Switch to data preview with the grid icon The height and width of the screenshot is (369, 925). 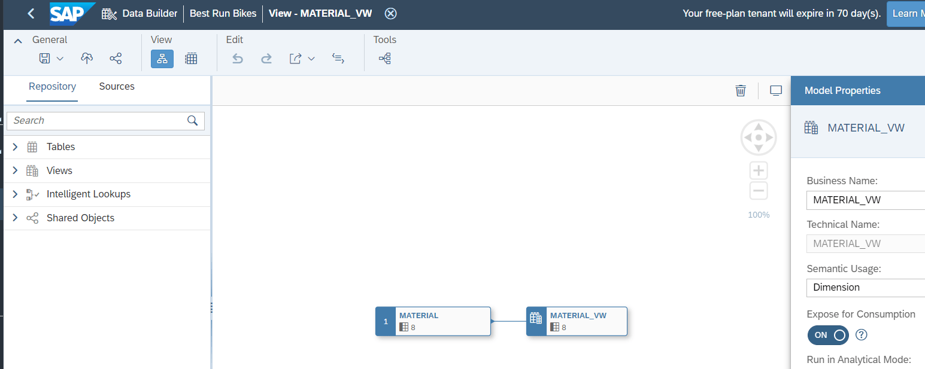[x=191, y=58]
